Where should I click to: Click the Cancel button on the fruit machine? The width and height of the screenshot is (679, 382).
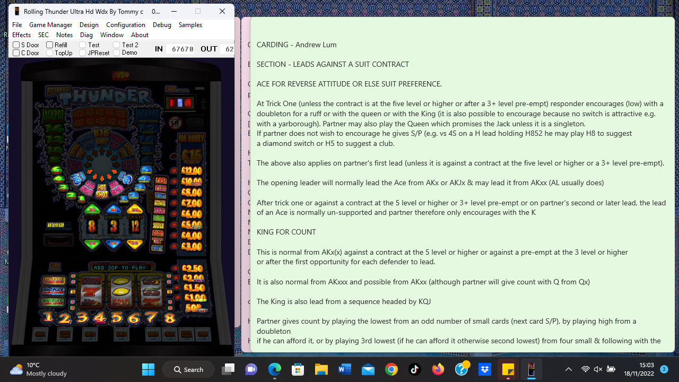[x=40, y=334]
